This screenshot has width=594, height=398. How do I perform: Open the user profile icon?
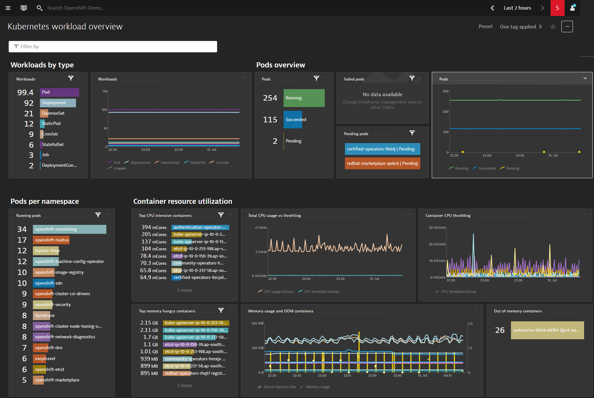tap(573, 8)
